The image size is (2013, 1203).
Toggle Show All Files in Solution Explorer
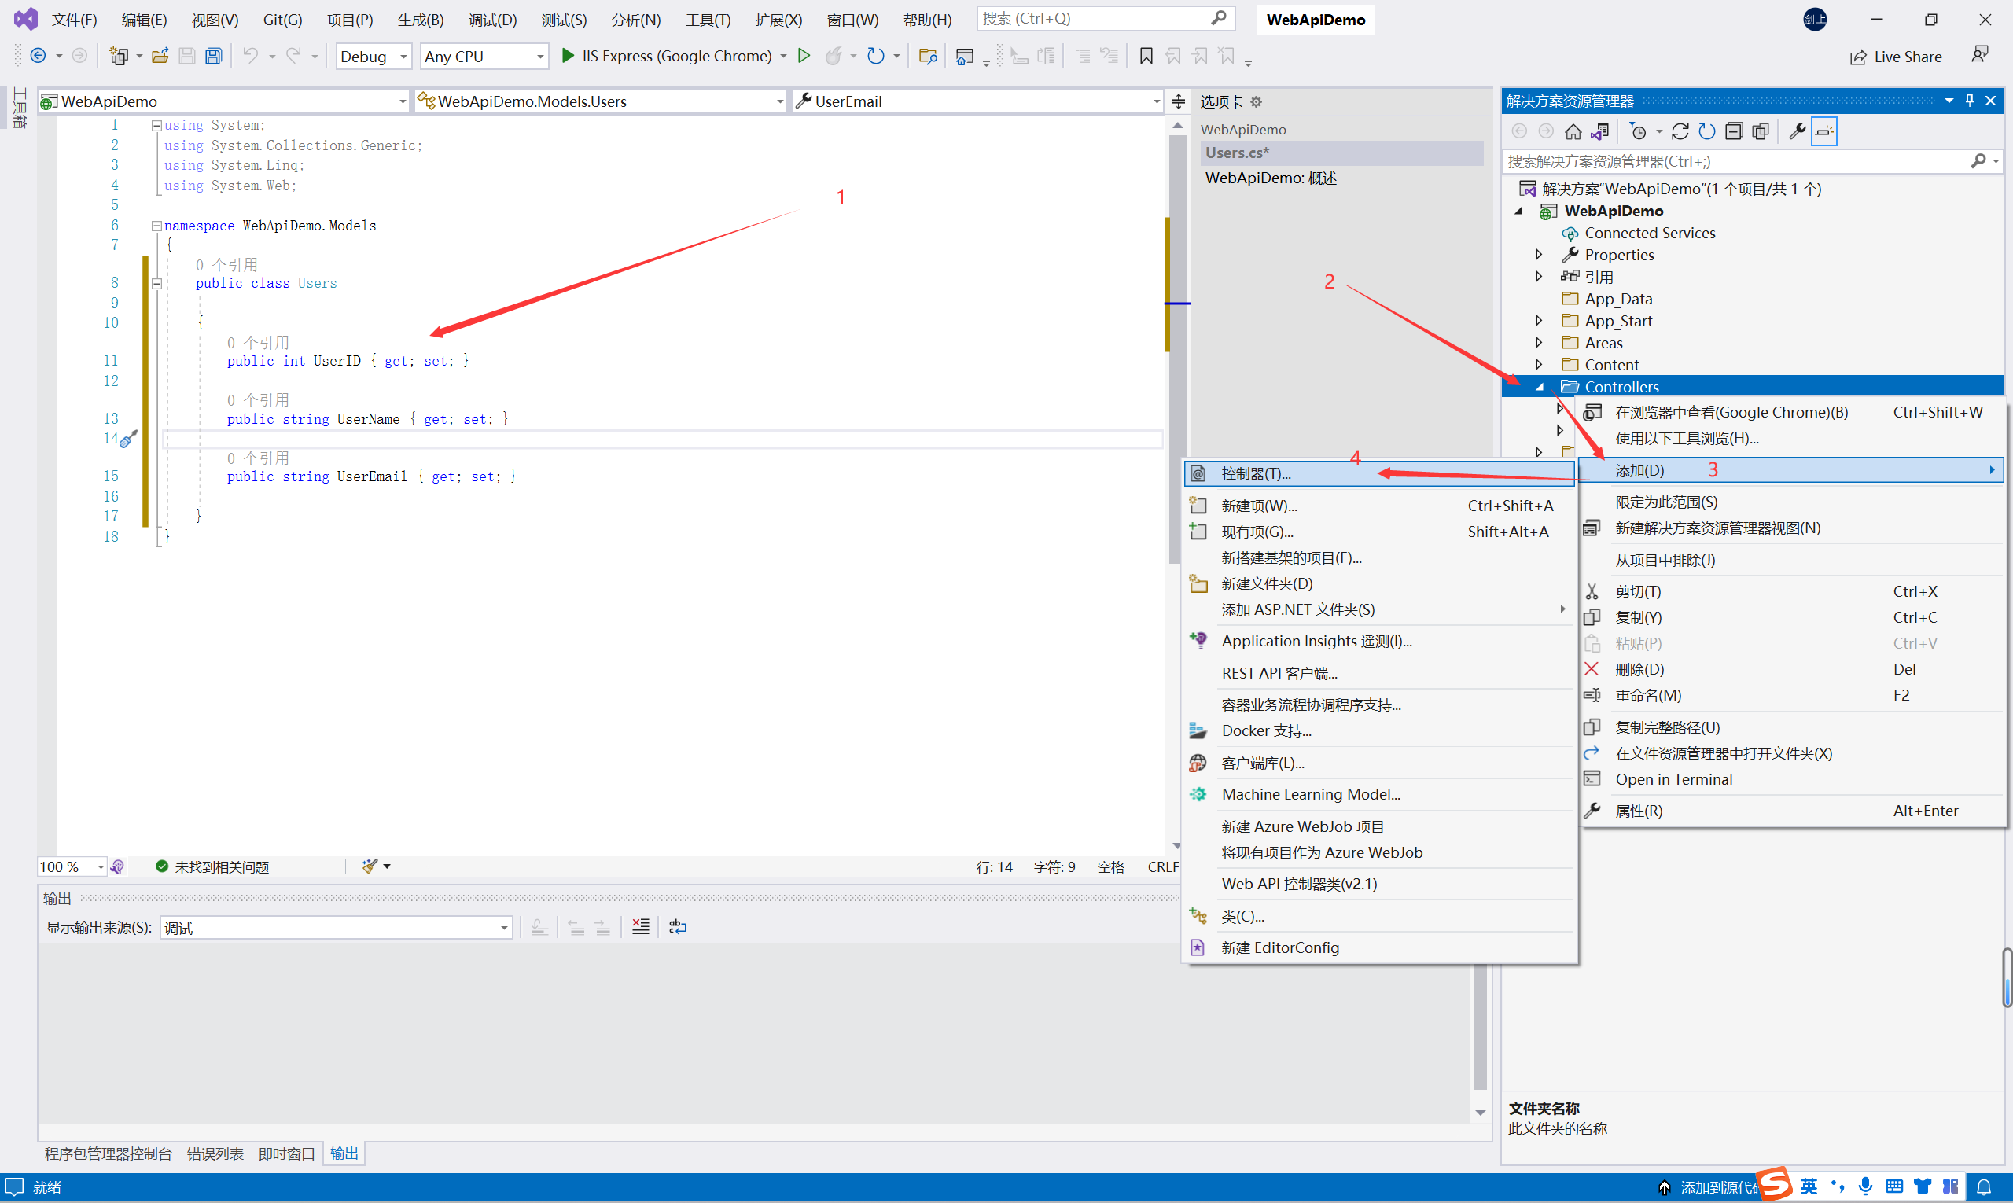(1760, 131)
